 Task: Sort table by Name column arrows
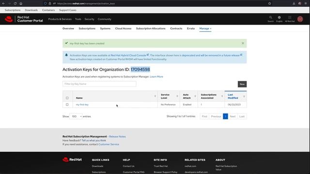(155, 96)
